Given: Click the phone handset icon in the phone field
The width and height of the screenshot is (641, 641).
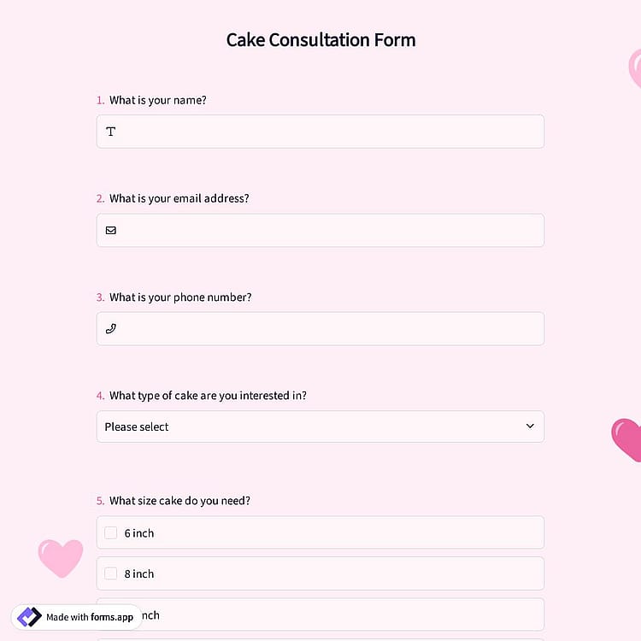Looking at the screenshot, I should [x=111, y=329].
